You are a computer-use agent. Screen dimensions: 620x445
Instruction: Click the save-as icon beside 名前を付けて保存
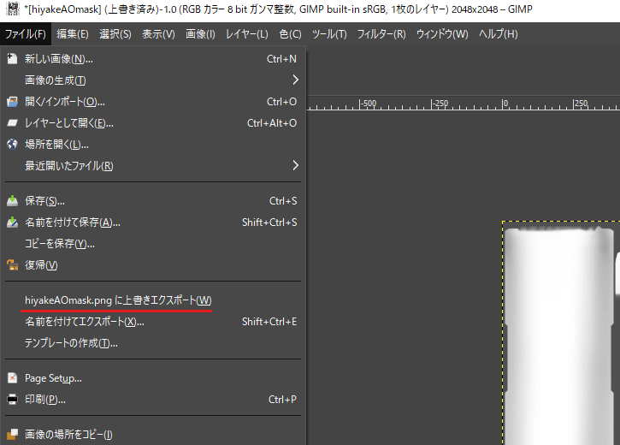tap(12, 222)
